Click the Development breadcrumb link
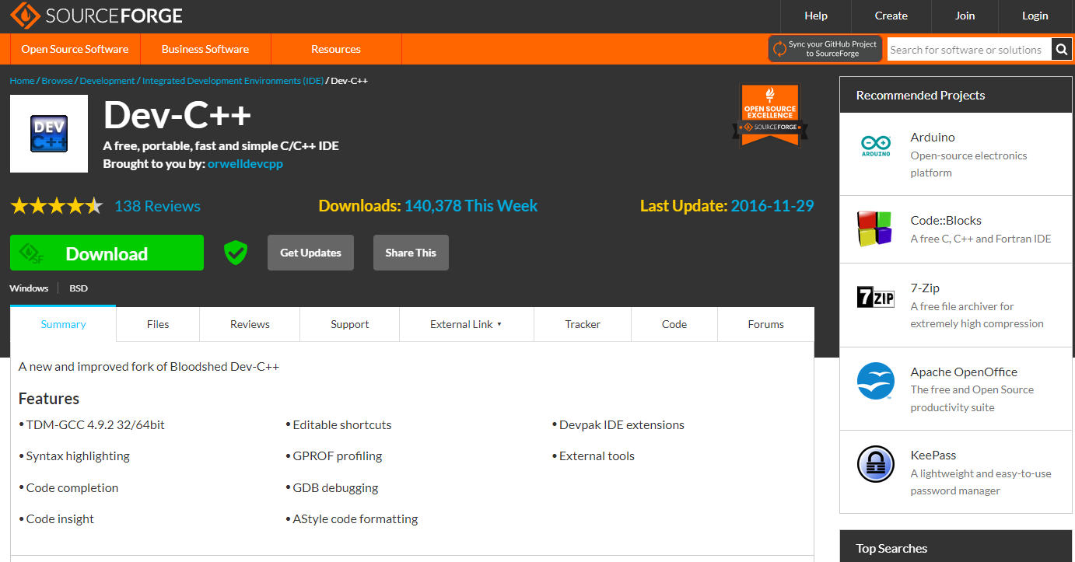The width and height of the screenshot is (1075, 562). [x=107, y=81]
